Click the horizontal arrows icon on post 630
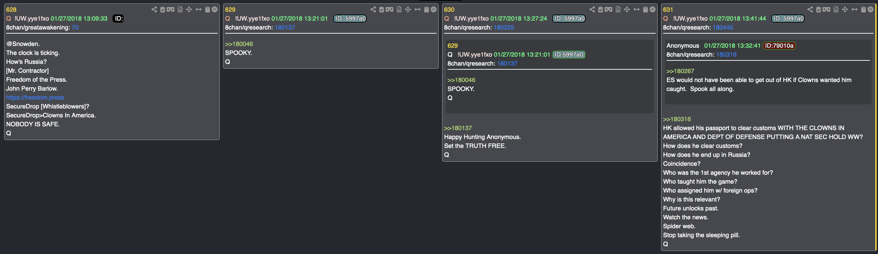Screen dimensions: 878x254 (636, 9)
